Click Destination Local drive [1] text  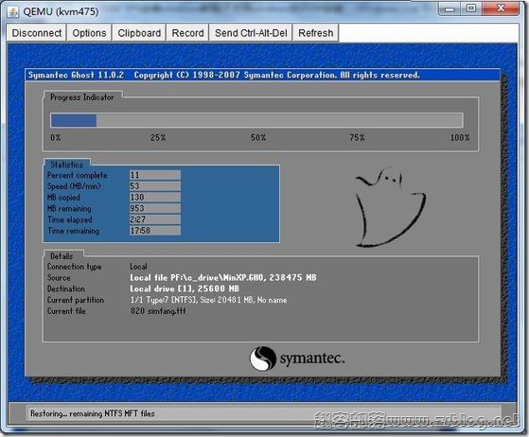[x=185, y=288]
